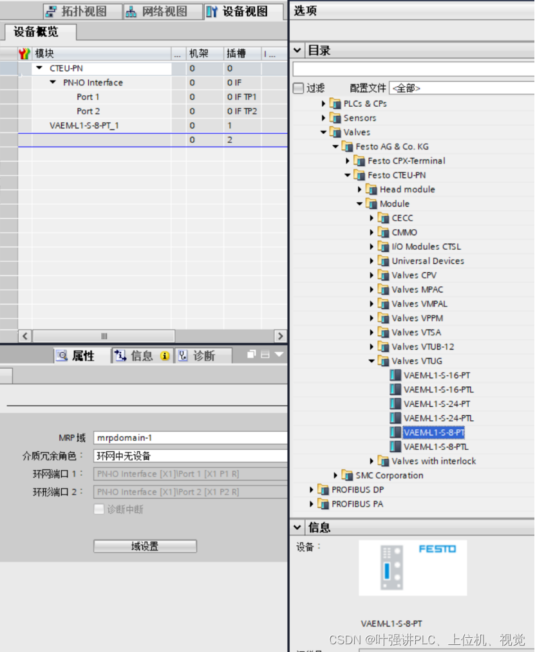Select VAEM-L1-S-8-PT in the catalog
The image size is (535, 652).
433,433
